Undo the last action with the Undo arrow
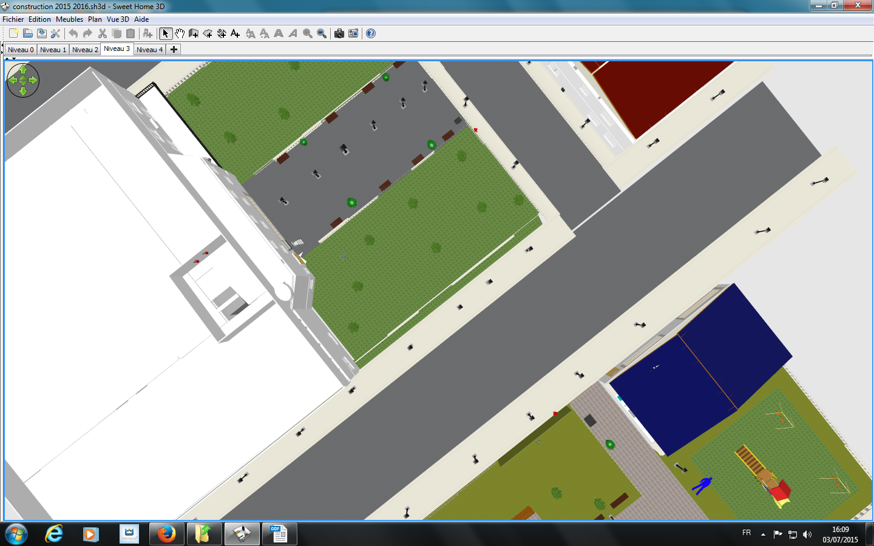874x546 pixels. (73, 33)
